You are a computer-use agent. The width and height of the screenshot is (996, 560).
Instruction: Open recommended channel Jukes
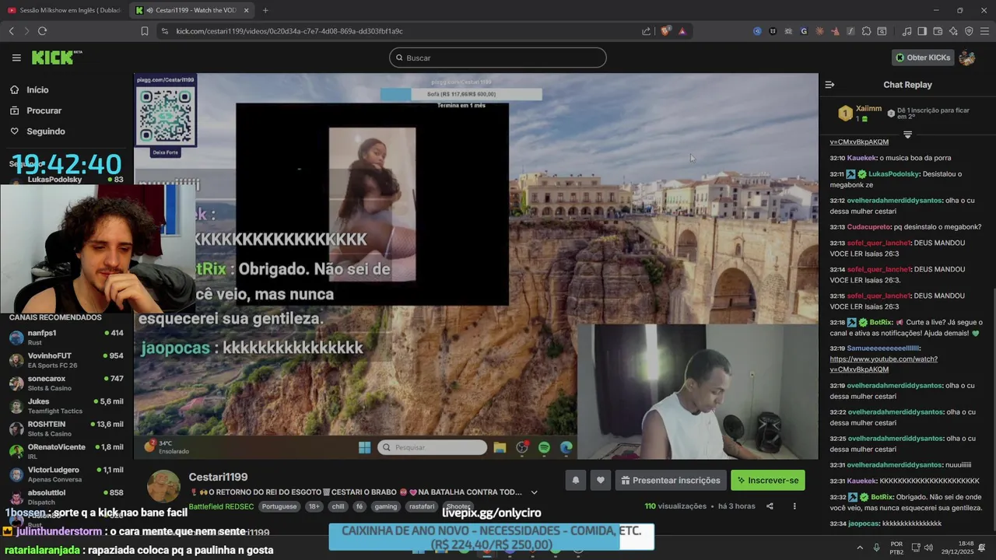[x=66, y=406]
